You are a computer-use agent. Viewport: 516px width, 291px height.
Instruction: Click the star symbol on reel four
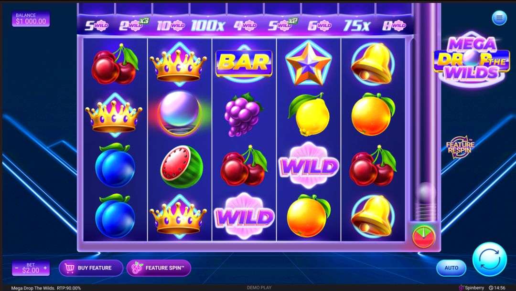(308, 62)
